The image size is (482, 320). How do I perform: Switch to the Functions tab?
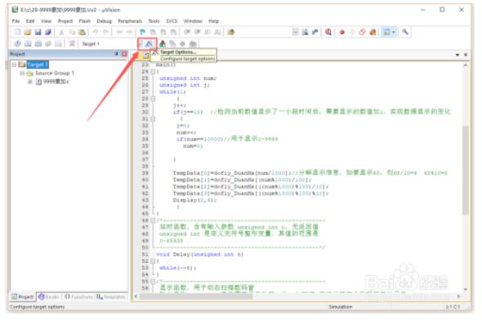point(78,297)
